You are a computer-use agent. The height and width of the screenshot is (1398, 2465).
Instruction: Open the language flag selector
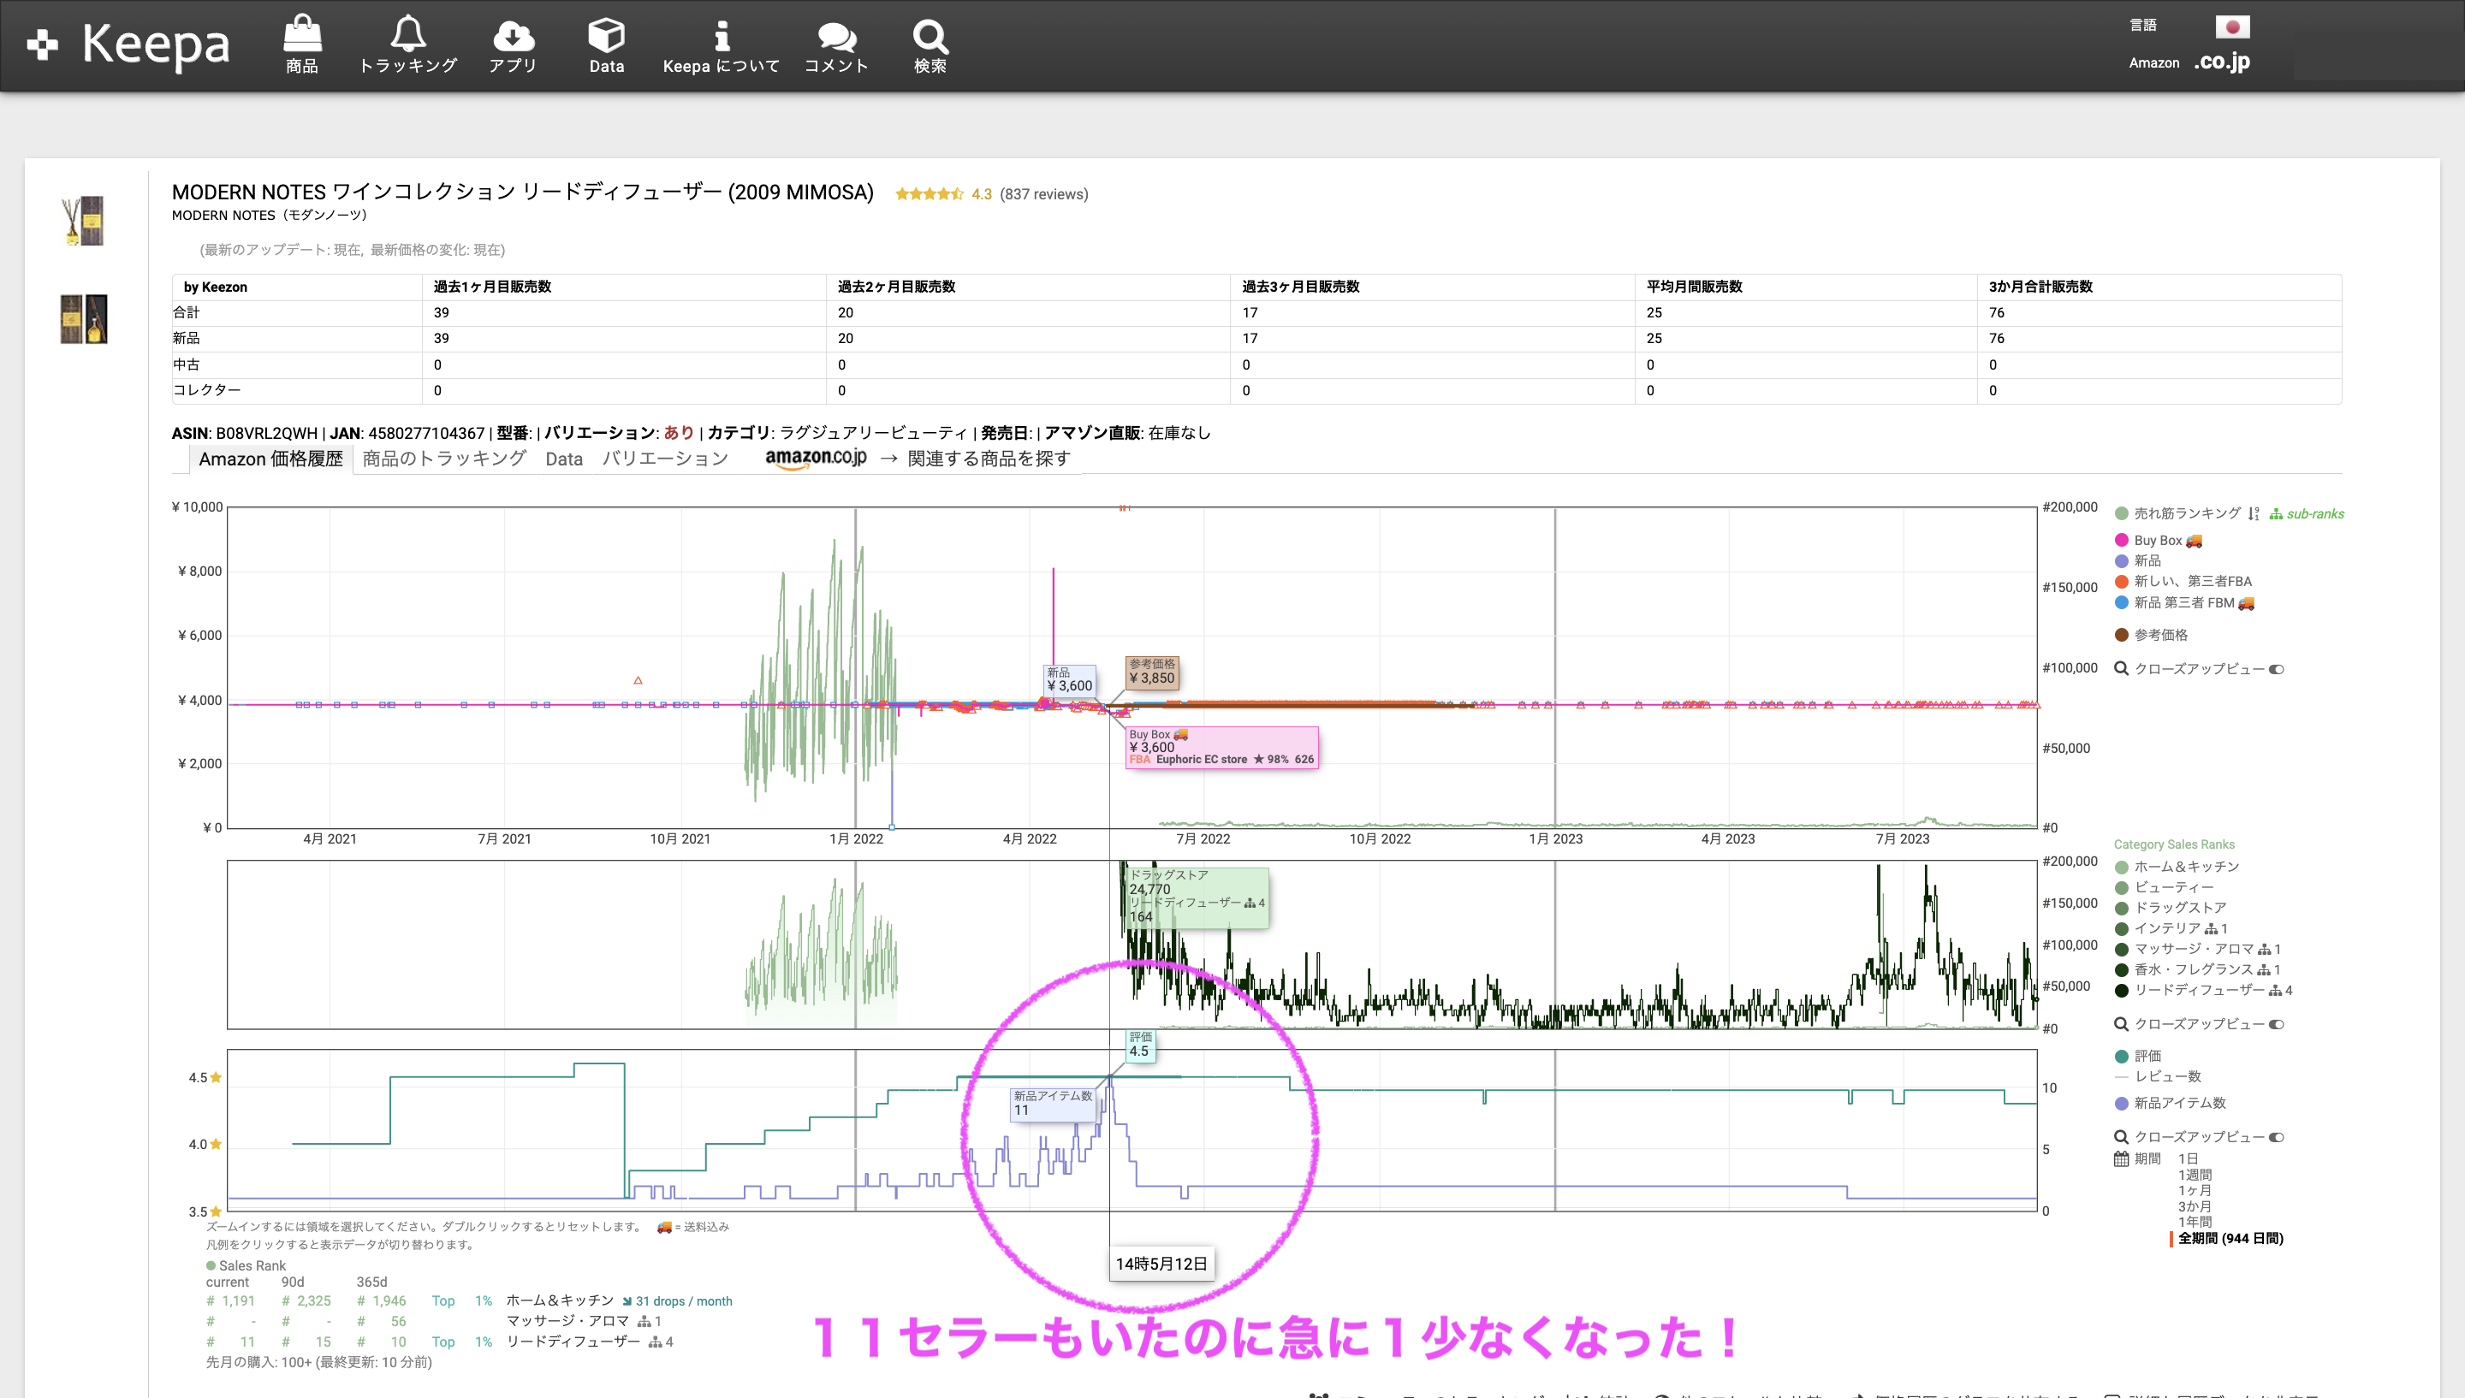2231,27
